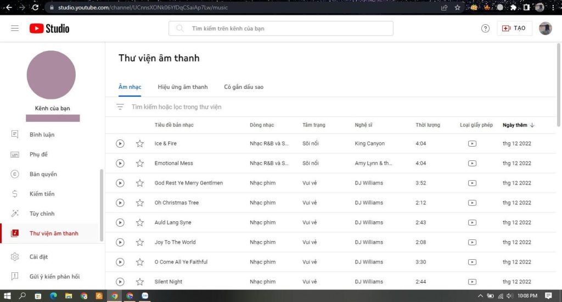This screenshot has width=562, height=302.
Task: Switch to Có gắn dấu sao tab
Action: tap(244, 87)
